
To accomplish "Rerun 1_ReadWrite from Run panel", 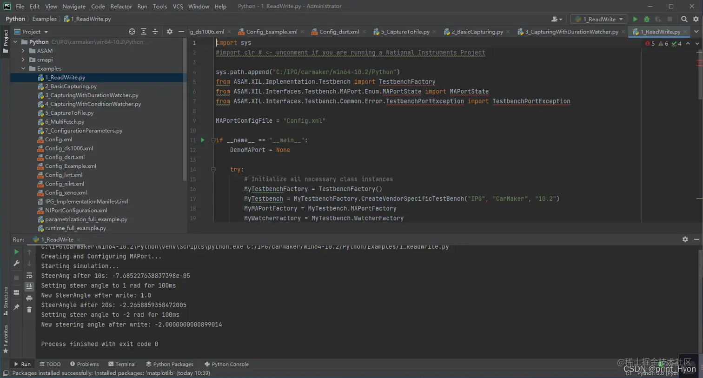I will pyautogui.click(x=16, y=252).
